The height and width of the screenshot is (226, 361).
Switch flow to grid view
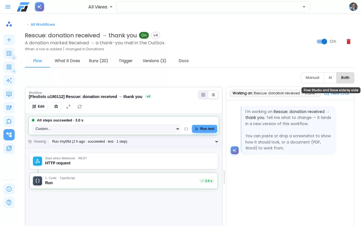pos(203,95)
